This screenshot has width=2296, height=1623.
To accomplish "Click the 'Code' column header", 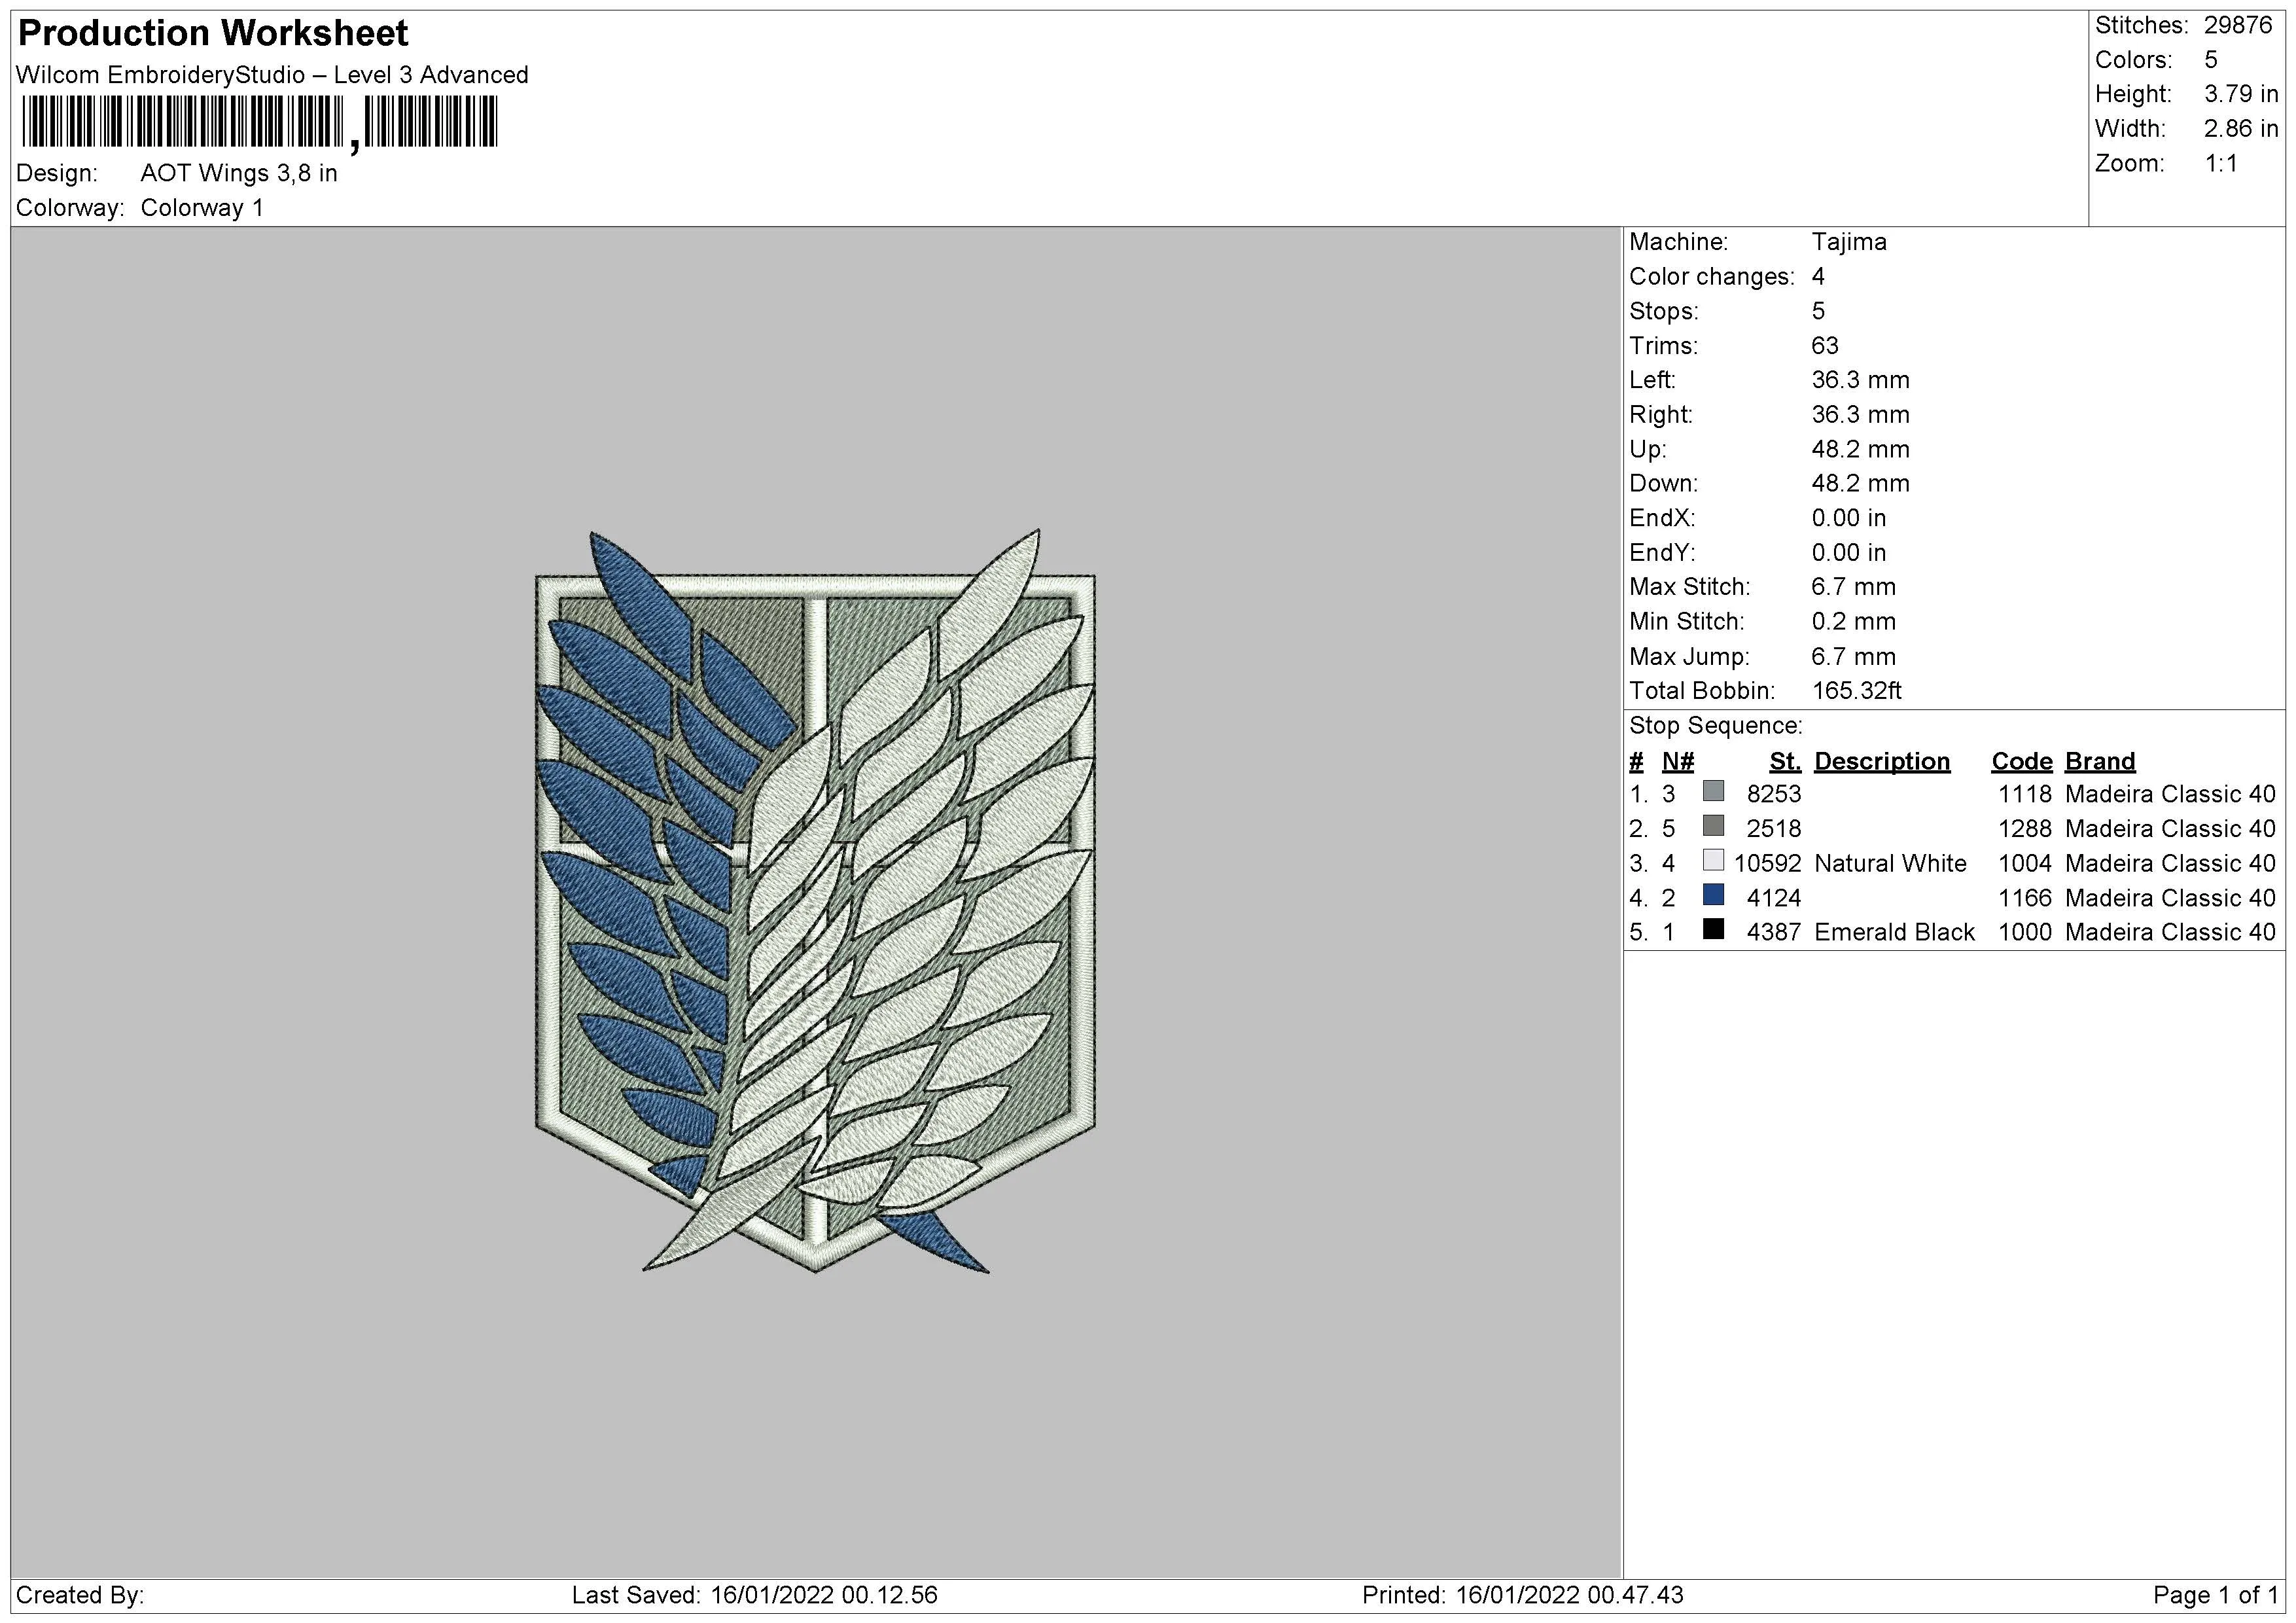I will (2021, 762).
